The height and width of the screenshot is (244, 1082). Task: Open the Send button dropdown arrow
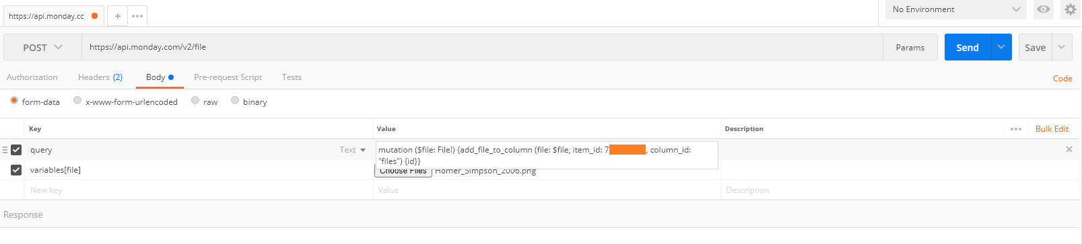pyautogui.click(x=1001, y=47)
